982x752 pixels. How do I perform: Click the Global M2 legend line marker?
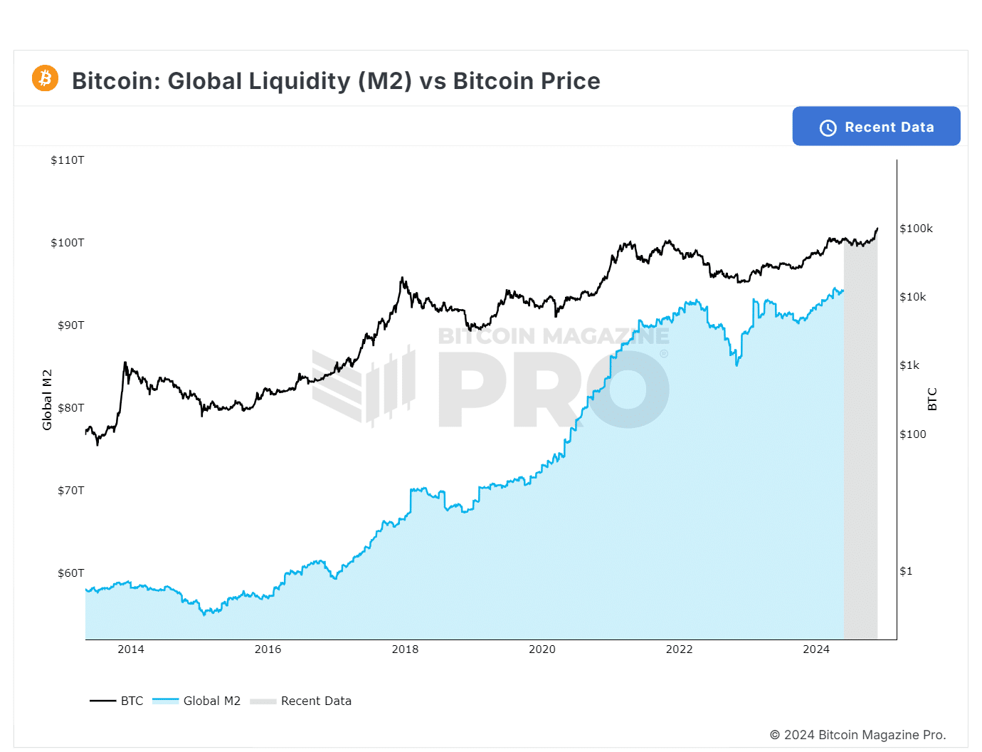(x=164, y=701)
